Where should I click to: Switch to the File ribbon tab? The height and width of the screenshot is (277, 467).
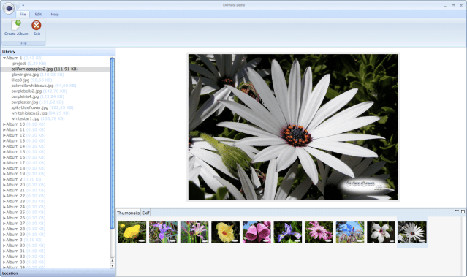[23, 15]
